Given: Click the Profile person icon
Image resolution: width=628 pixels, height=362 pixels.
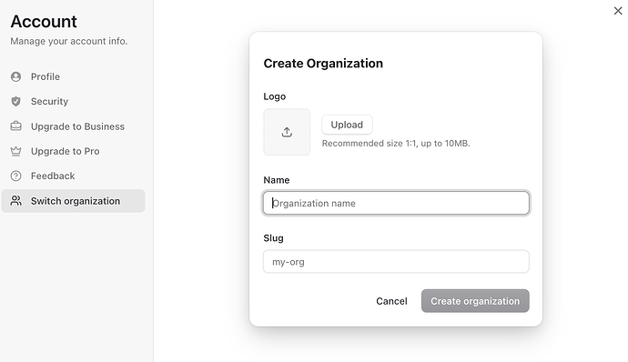Looking at the screenshot, I should coord(16,76).
